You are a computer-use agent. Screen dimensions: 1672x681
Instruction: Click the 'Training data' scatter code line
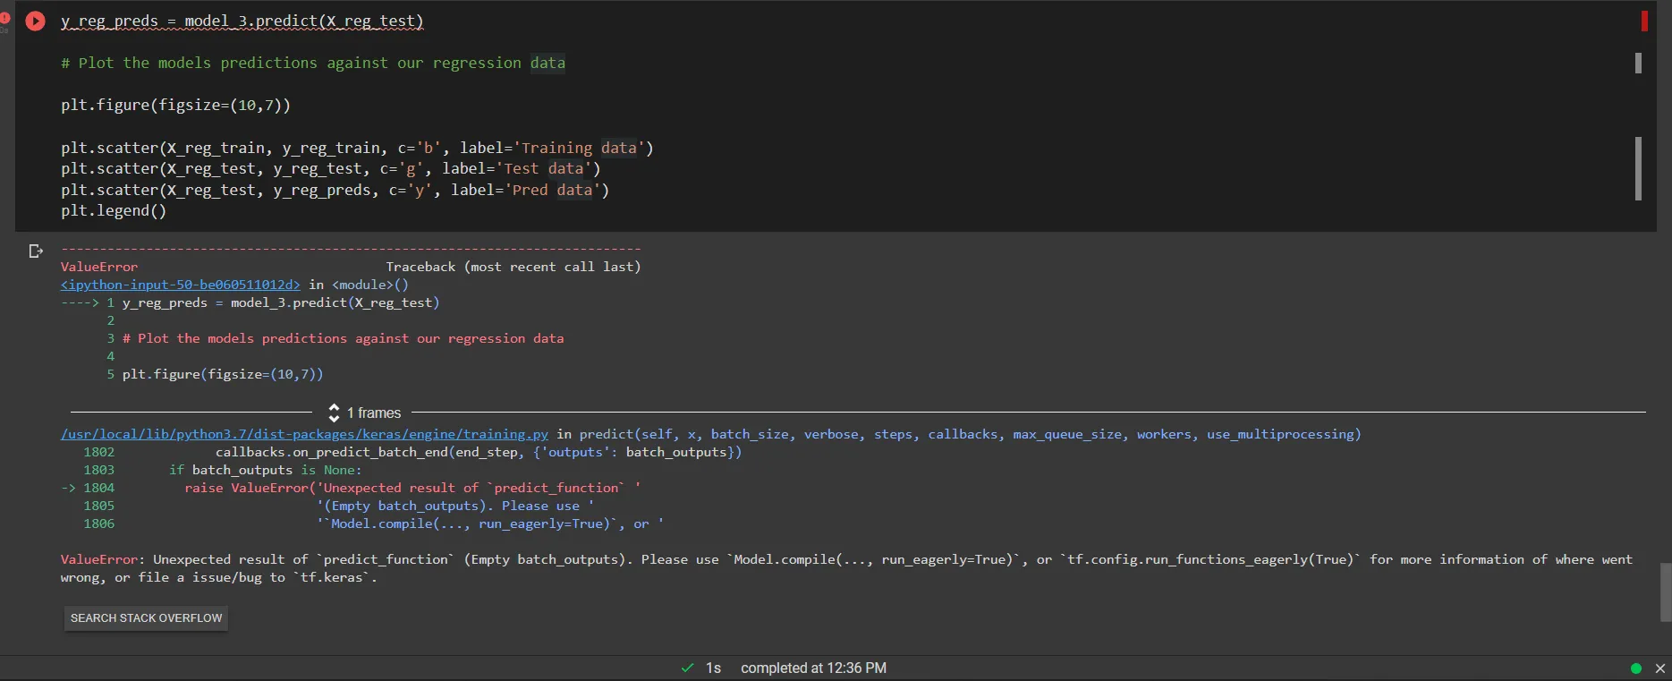tap(357, 149)
